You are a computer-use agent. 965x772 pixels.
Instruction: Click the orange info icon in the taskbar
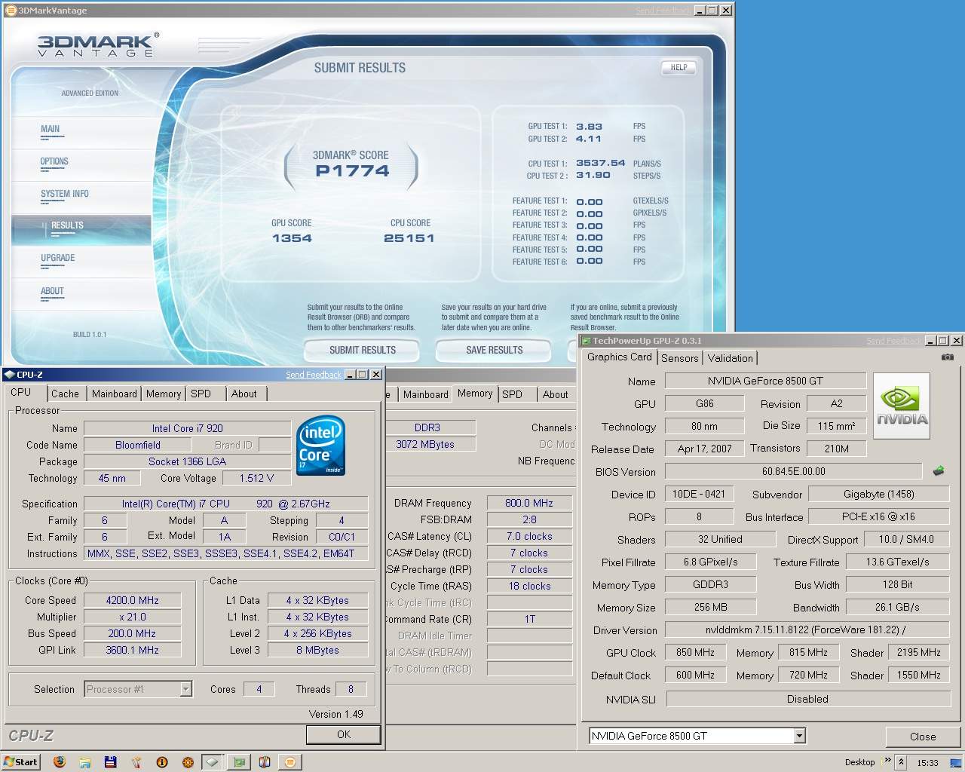coord(162,762)
